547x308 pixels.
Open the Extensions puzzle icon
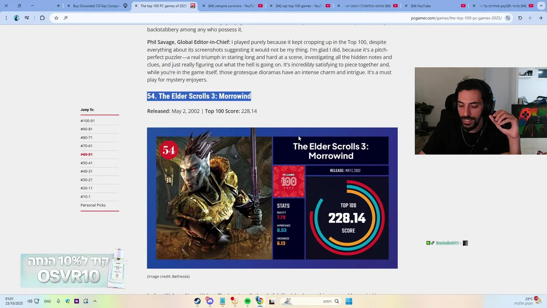pos(42,18)
